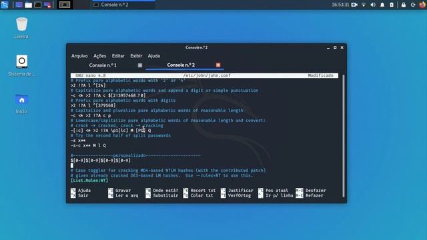Click the VerfOrtog shortcut label
This screenshot has height=240, width=427.
(x=239, y=195)
